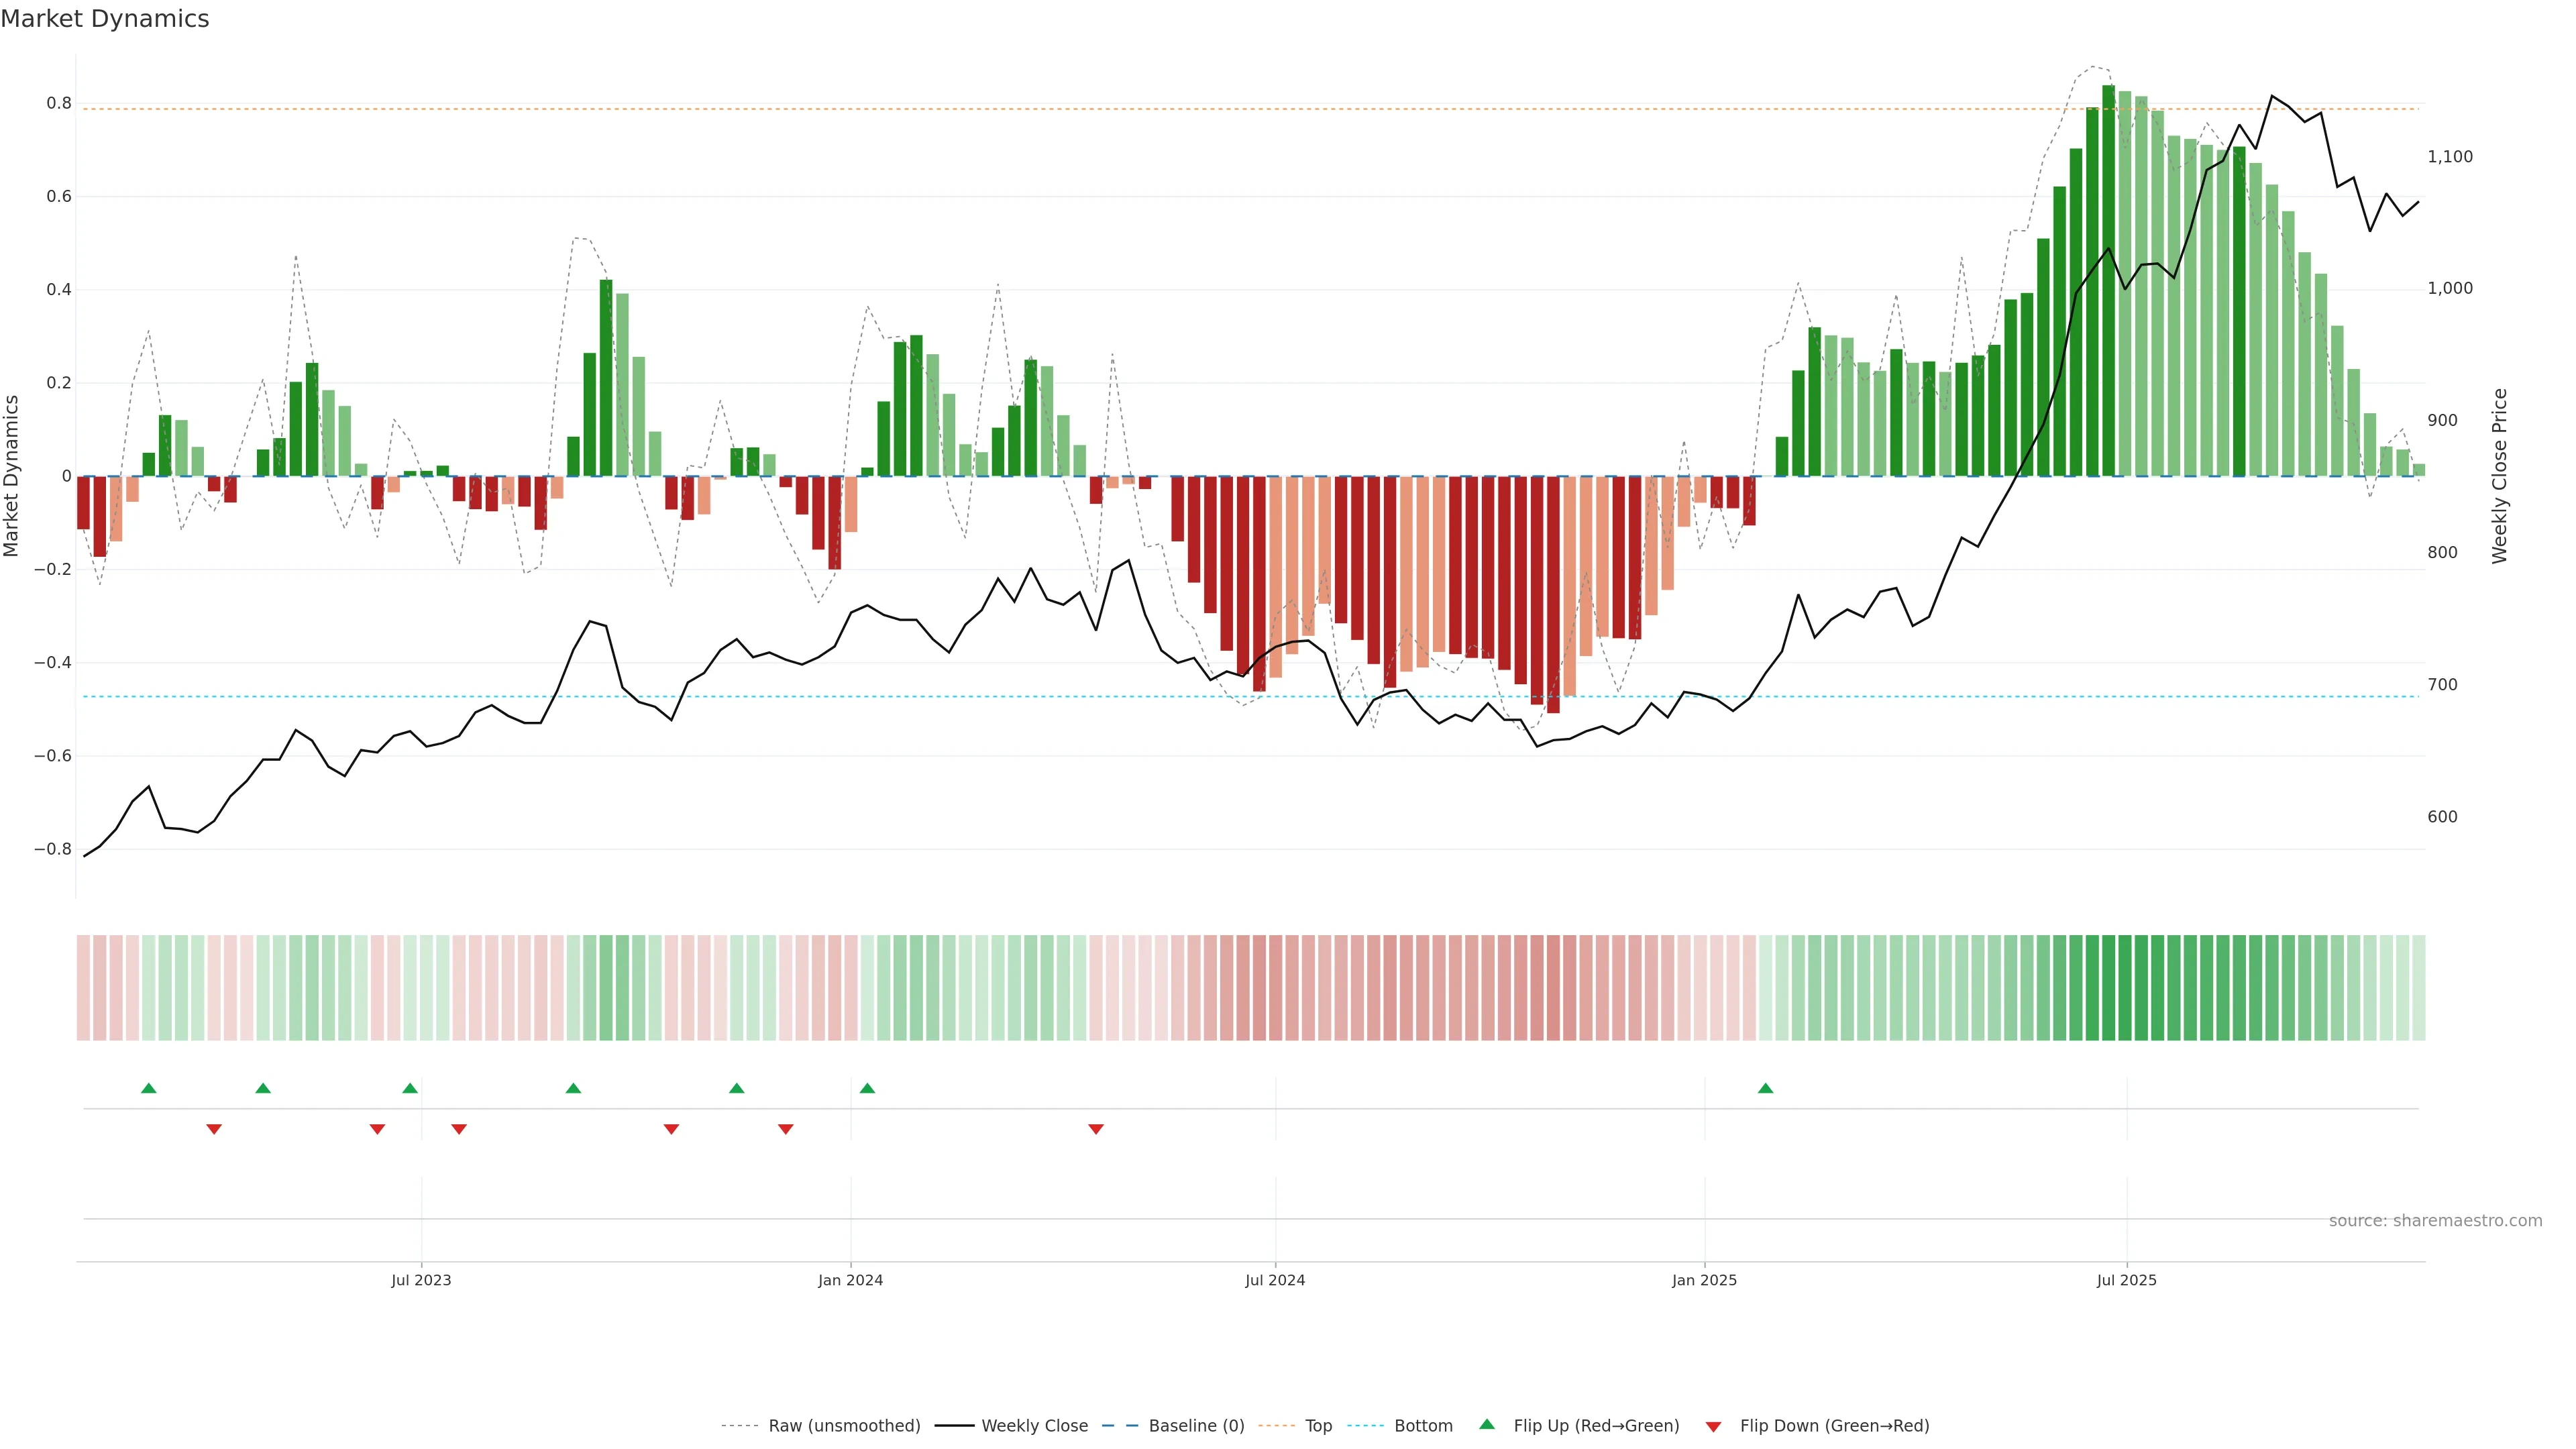
Task: Click the Flip Up marker just before Jul 2023
Action: click(x=410, y=1088)
